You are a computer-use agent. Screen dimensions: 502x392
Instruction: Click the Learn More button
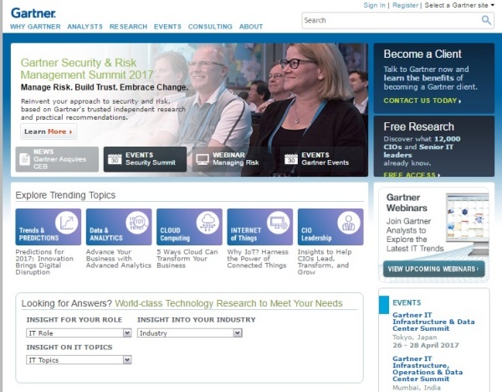49,132
